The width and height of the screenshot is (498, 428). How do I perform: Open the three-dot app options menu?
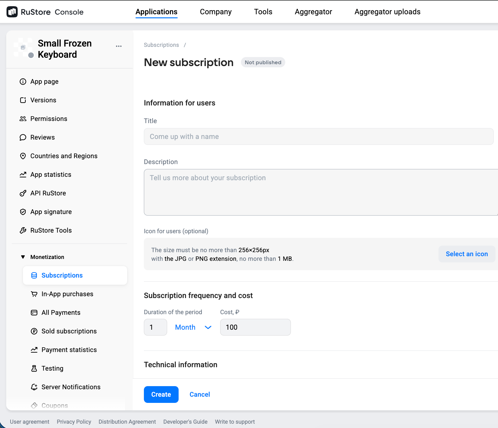coord(119,46)
